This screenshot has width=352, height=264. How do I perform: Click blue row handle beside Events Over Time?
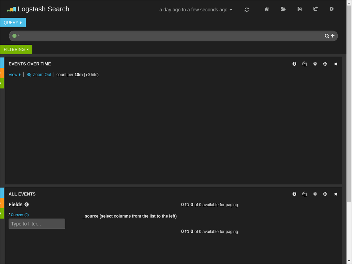pos(2,63)
